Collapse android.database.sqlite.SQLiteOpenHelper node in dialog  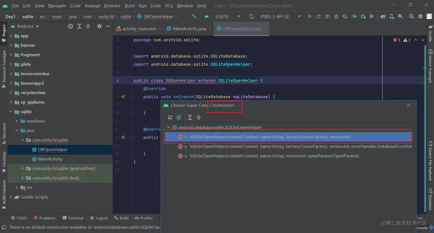click(x=169, y=127)
